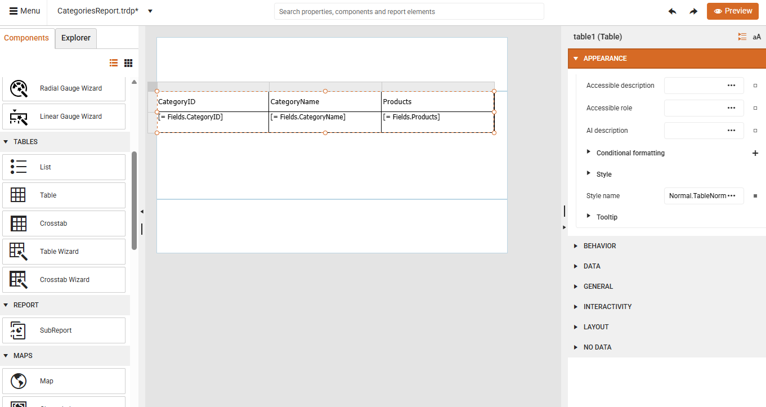766x407 pixels.
Task: Add a new conditional formatting rule with plus
Action: 755,153
